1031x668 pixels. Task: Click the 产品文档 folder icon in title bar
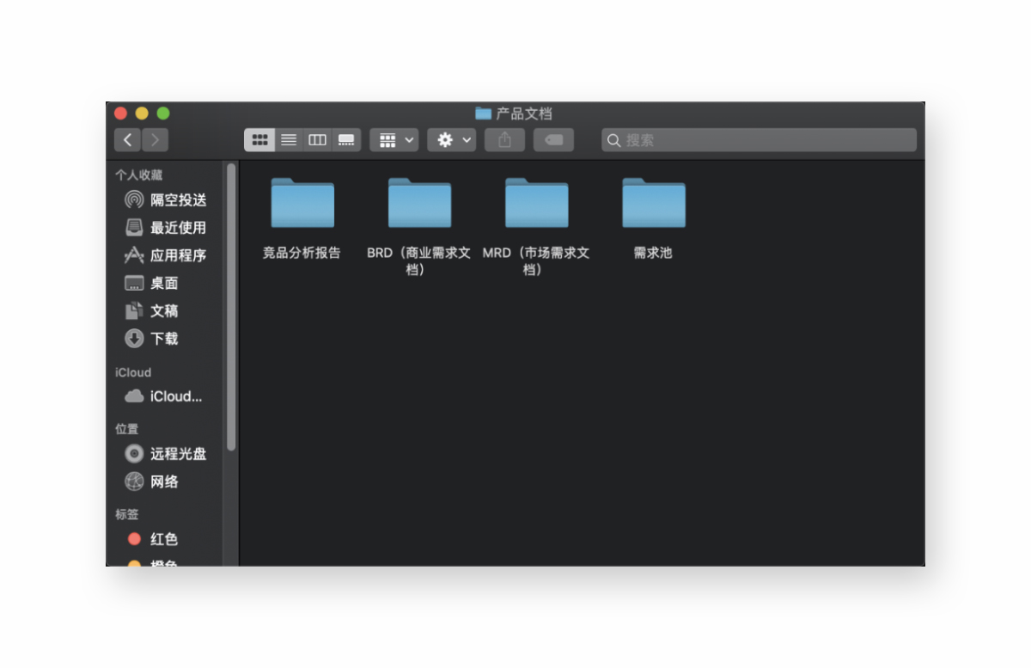click(483, 113)
